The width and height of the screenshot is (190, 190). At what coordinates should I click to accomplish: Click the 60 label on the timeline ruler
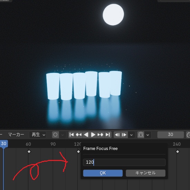click(28, 144)
